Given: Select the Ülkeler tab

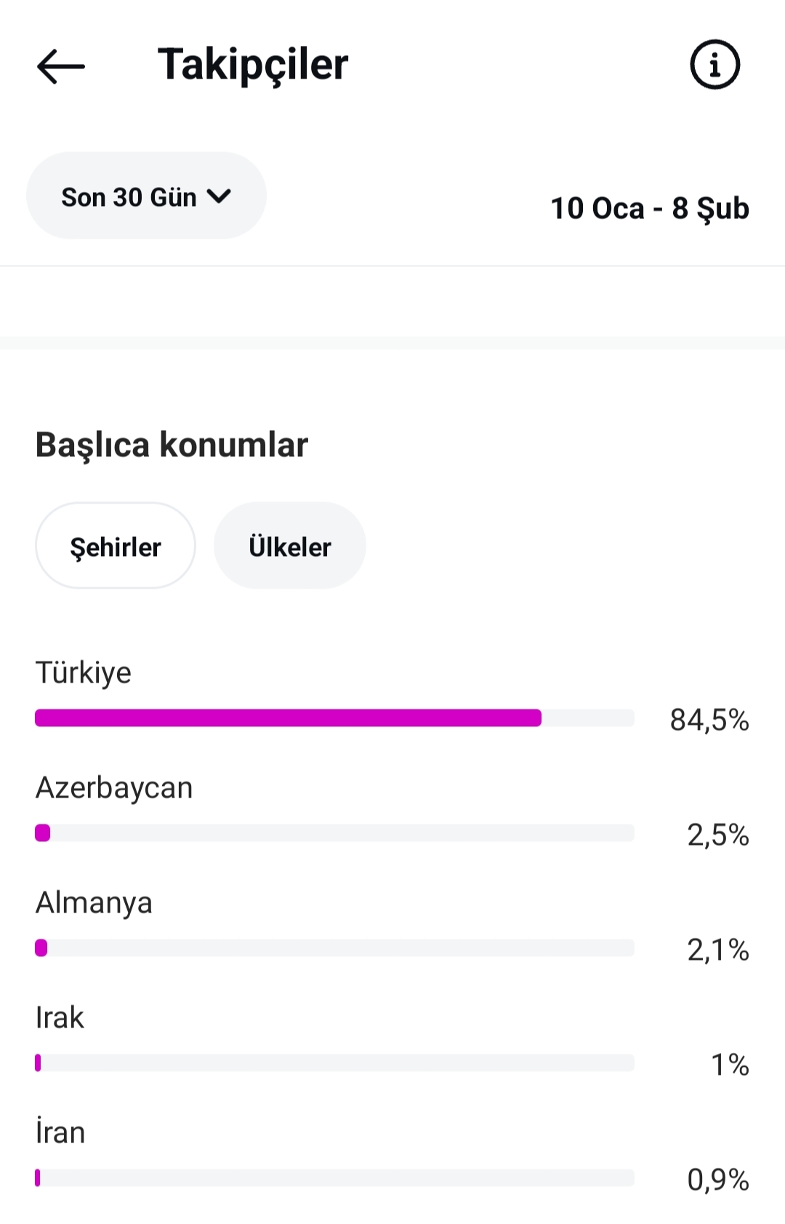Looking at the screenshot, I should [289, 546].
